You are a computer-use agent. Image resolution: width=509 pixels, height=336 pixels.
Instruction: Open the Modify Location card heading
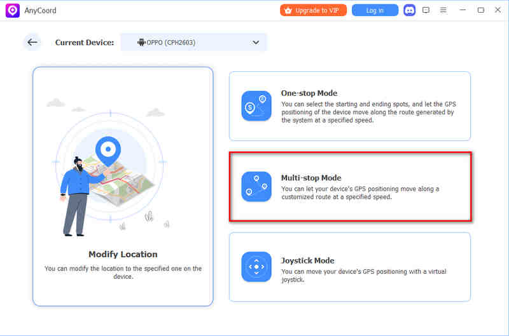click(x=123, y=254)
